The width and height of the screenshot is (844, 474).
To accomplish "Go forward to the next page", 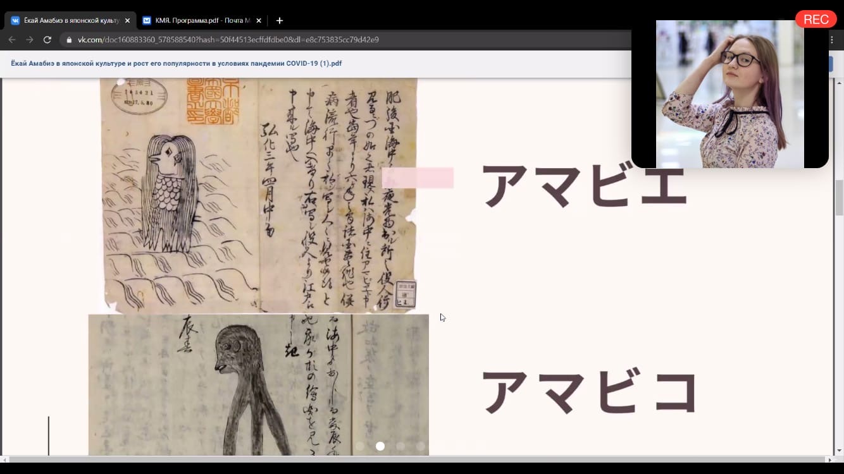I will (x=29, y=40).
